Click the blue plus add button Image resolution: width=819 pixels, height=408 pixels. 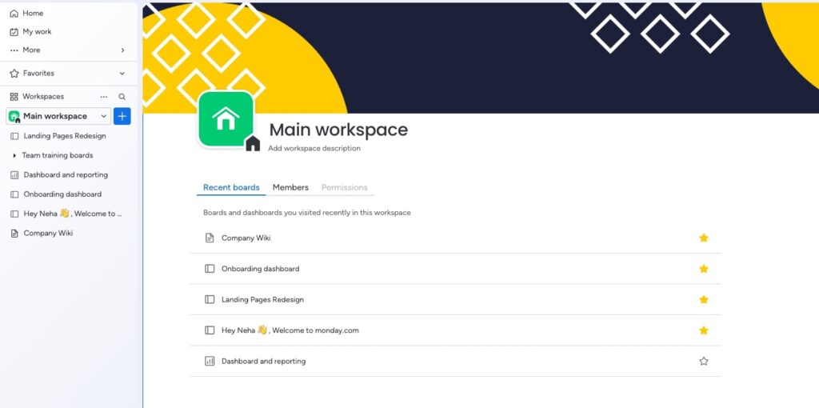tap(122, 116)
